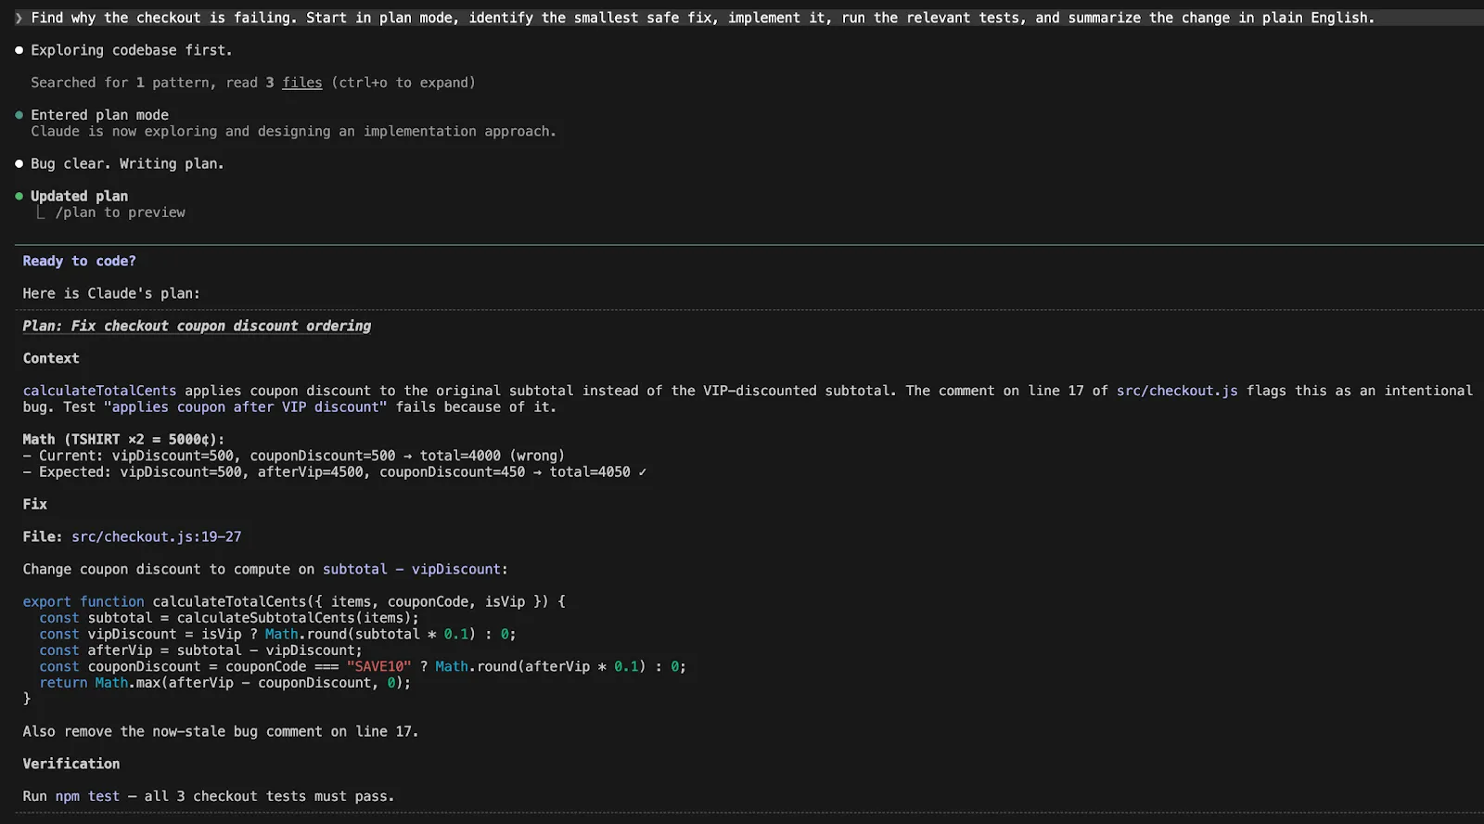Click the quoted test name 'applies coupon after VIP discount'
1484x824 pixels.
(x=246, y=406)
